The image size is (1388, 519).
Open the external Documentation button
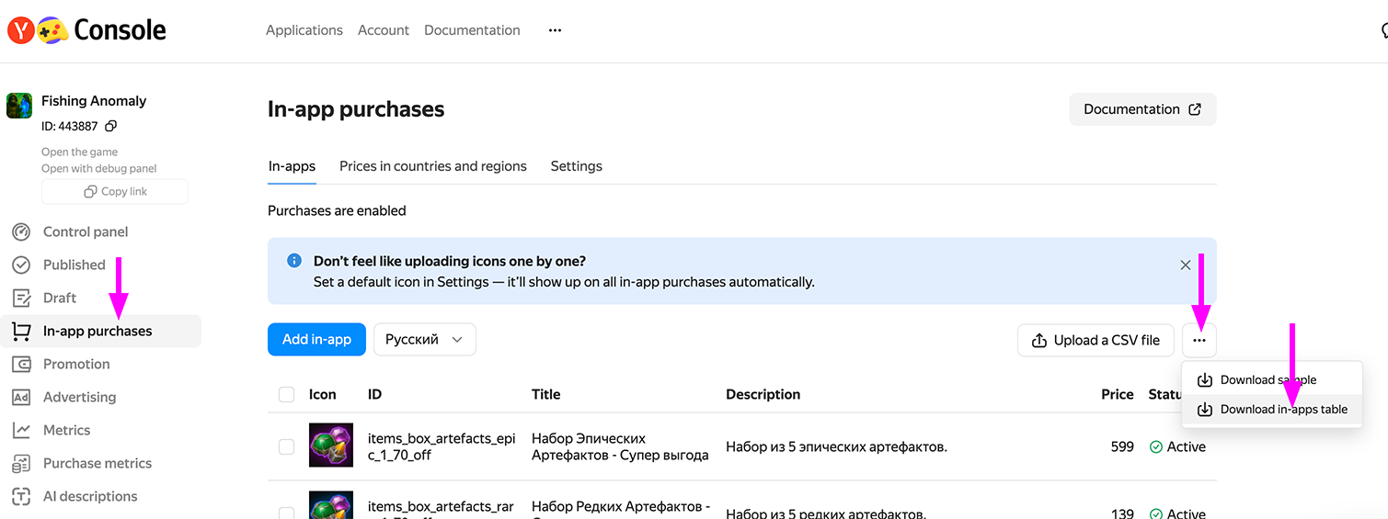point(1142,109)
